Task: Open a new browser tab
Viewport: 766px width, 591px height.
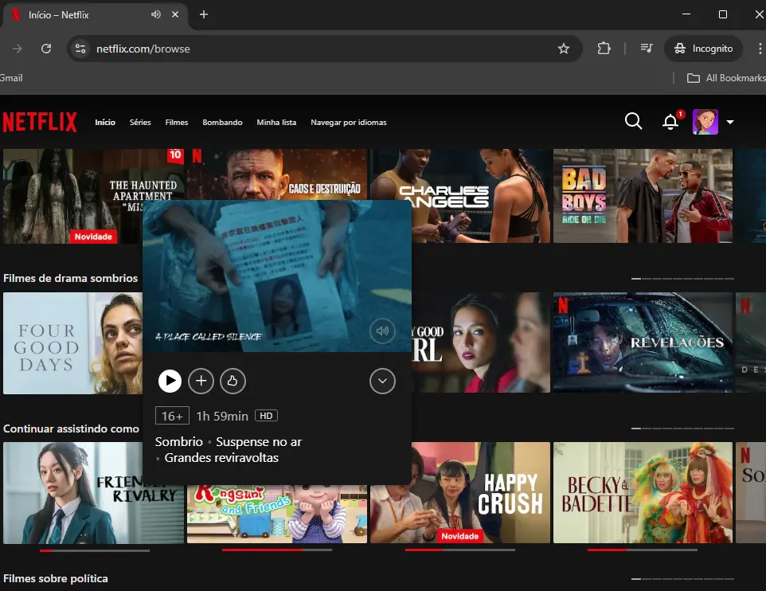Action: pos(204,14)
